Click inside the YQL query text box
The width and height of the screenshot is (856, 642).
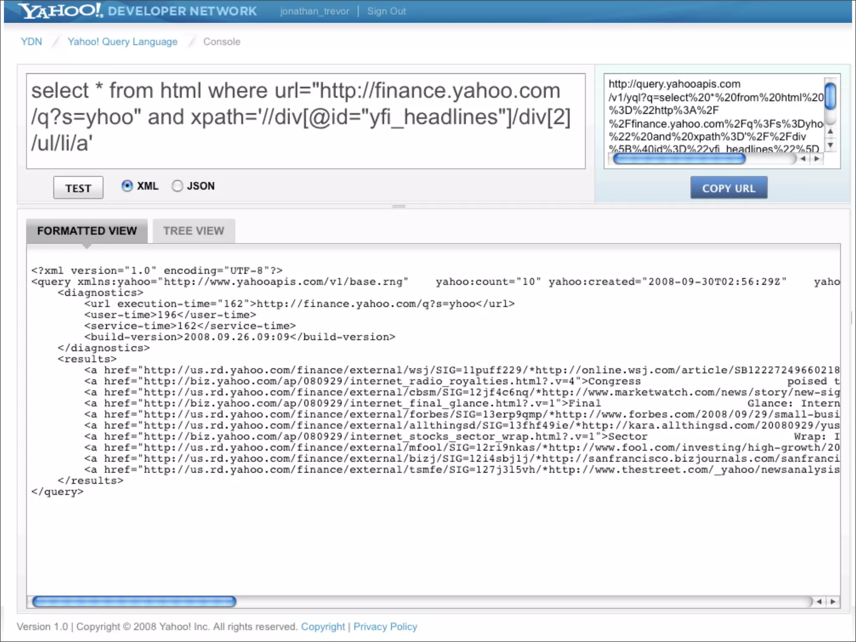(x=306, y=121)
